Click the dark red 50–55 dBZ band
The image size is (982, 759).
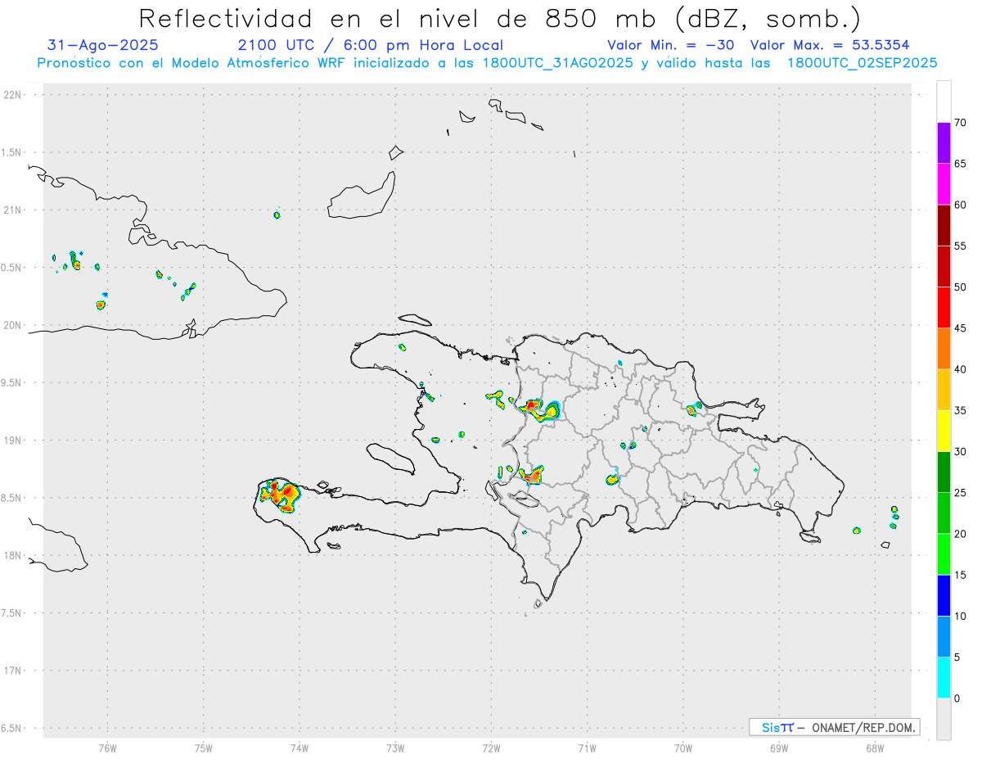click(944, 266)
